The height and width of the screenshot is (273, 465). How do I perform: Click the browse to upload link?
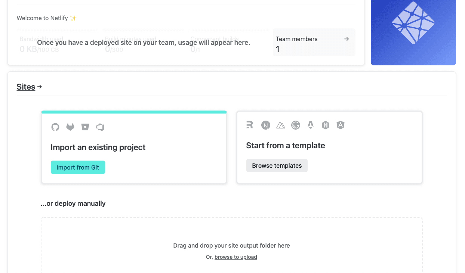pyautogui.click(x=236, y=257)
